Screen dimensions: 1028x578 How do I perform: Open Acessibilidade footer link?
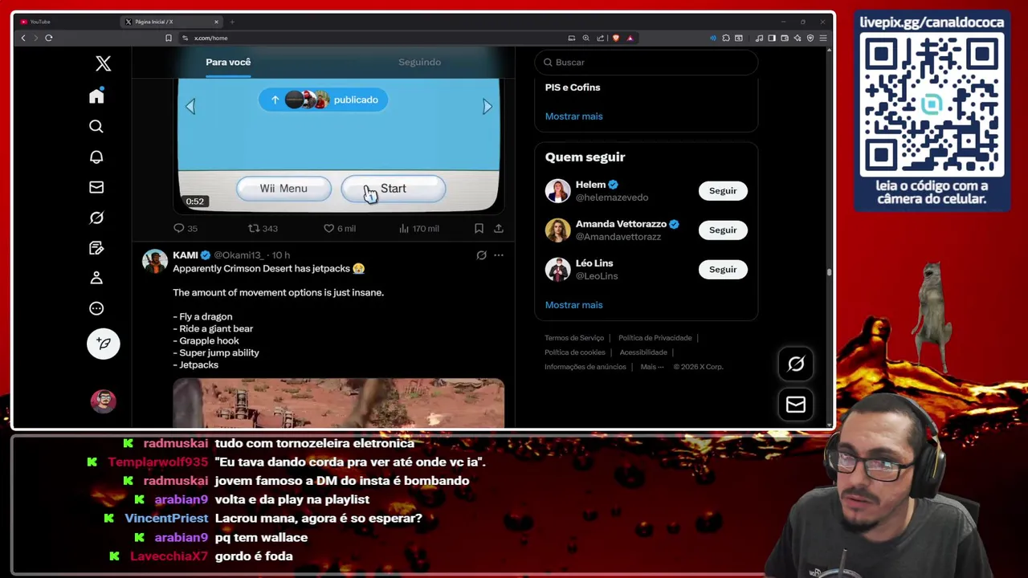coord(643,352)
